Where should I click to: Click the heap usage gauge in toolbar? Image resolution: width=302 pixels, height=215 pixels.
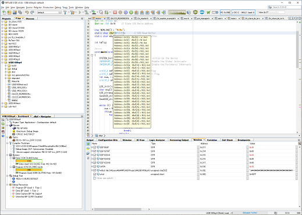click(x=177, y=12)
